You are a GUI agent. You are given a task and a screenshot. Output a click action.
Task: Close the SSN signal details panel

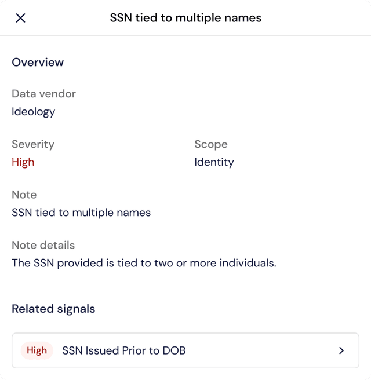tap(20, 18)
